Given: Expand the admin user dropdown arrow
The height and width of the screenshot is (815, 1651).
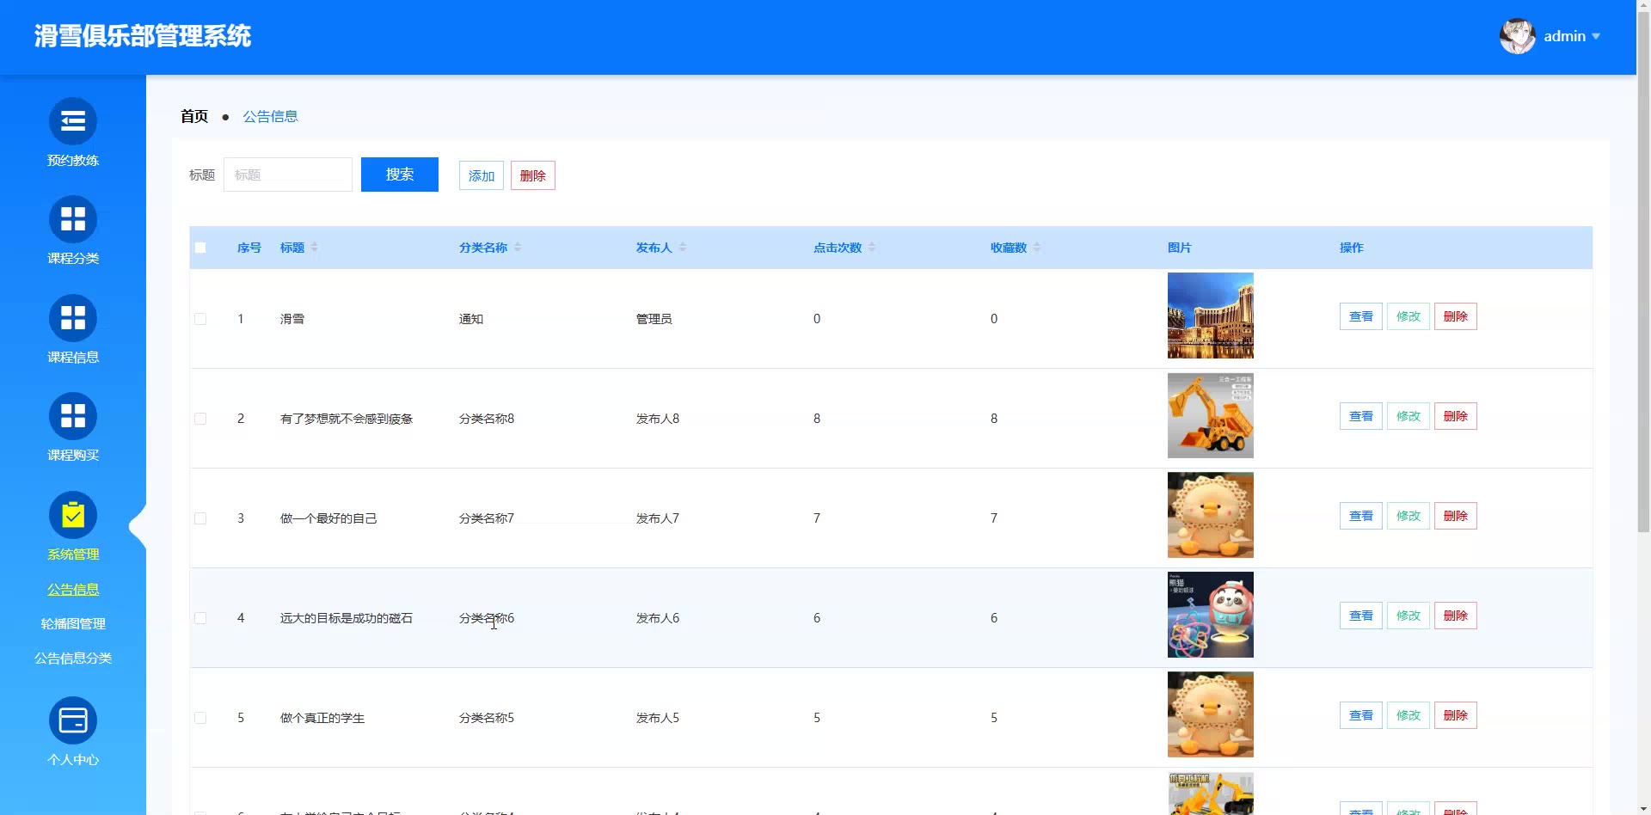Looking at the screenshot, I should 1596,36.
